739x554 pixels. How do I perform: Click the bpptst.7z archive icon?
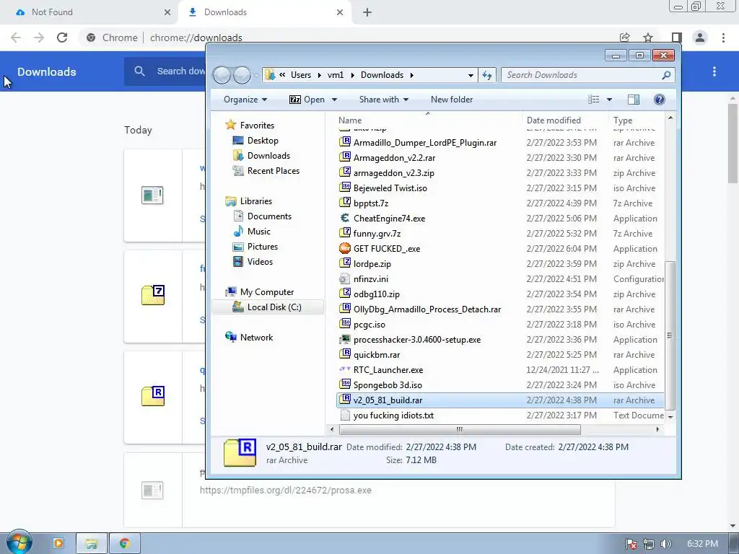tap(345, 203)
